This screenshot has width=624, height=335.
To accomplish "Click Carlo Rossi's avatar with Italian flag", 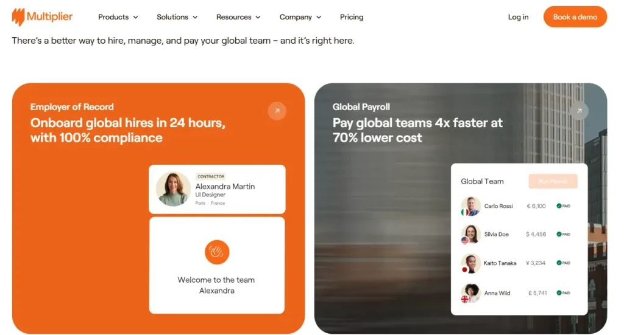I will (470, 206).
